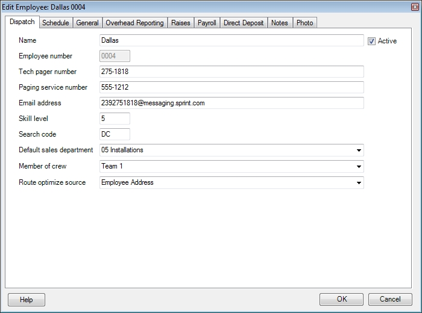Expand the Member of crew dropdown arrow
Viewport: 422px width, 313px height.
tap(359, 167)
